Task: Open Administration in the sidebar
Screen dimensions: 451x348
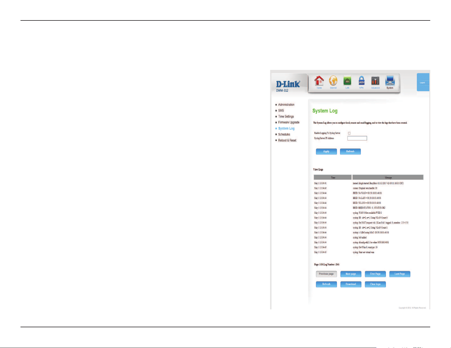Action: (x=286, y=105)
